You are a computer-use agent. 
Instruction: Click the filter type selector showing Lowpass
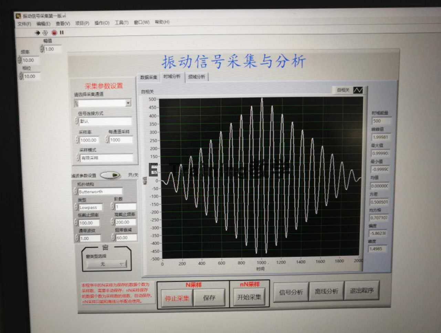pyautogui.click(x=90, y=208)
